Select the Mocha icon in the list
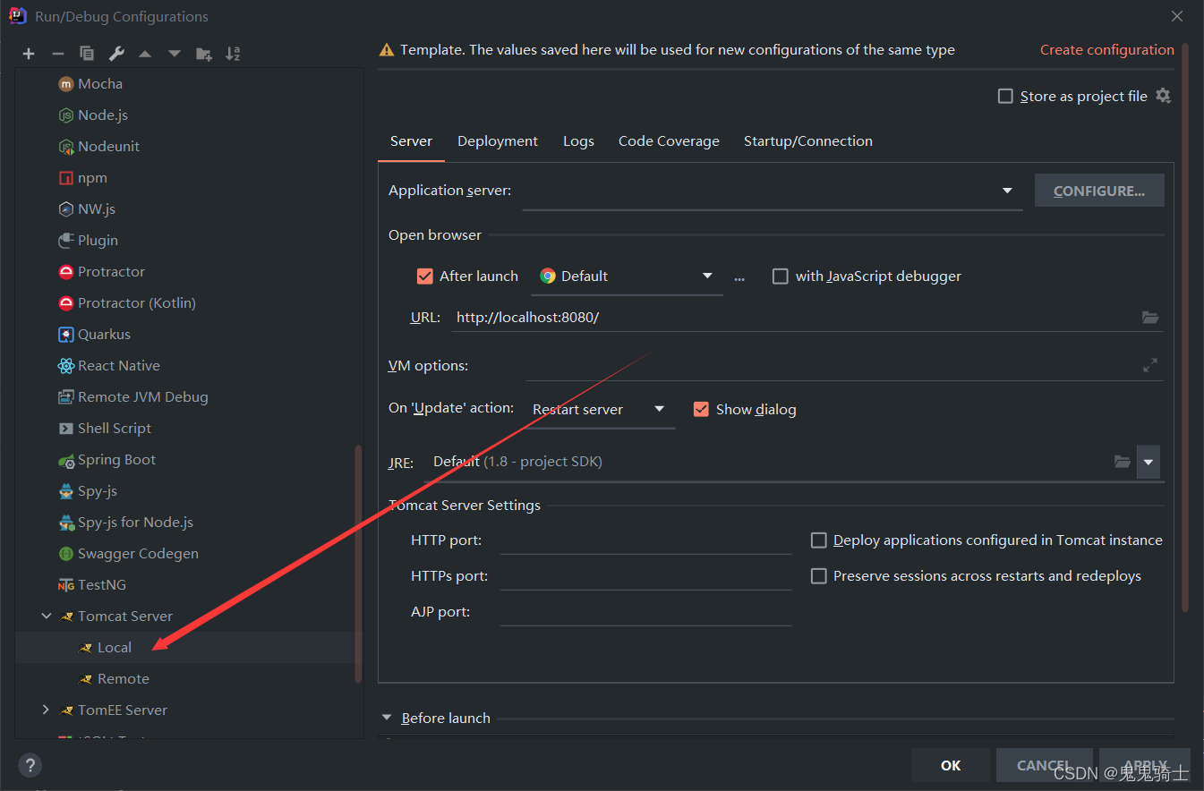This screenshot has width=1204, height=791. pos(65,84)
